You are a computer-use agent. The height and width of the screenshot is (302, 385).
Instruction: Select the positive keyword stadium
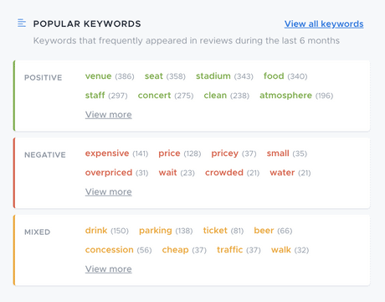(x=213, y=76)
